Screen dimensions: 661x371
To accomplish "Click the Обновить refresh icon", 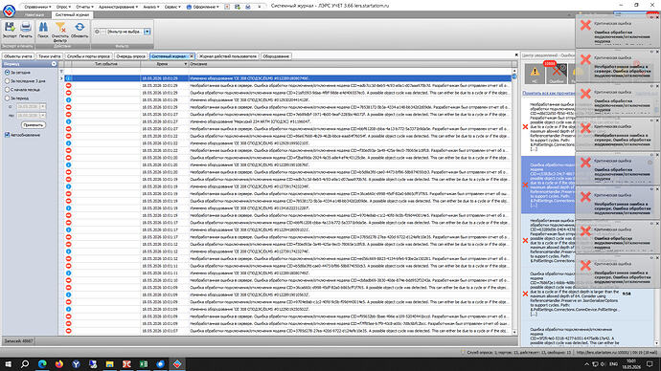I will pyautogui.click(x=80, y=28).
